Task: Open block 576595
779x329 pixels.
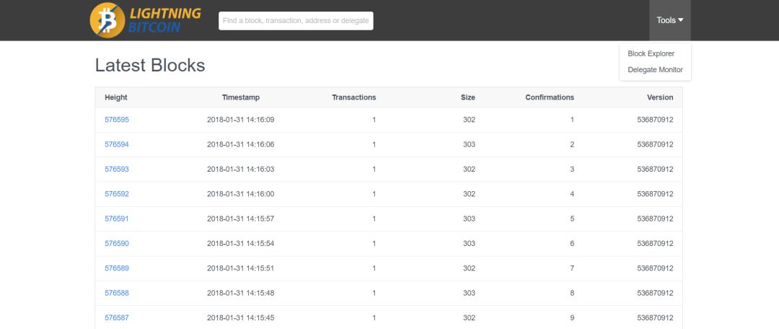Action: (117, 120)
